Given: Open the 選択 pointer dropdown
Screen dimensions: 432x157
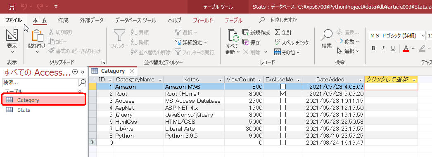Looking at the screenshot, I should (348, 51).
